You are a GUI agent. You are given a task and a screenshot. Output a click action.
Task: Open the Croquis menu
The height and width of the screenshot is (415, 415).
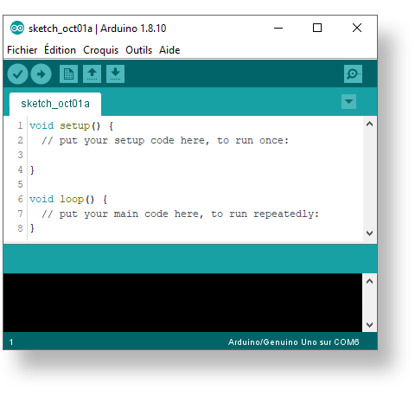[100, 50]
